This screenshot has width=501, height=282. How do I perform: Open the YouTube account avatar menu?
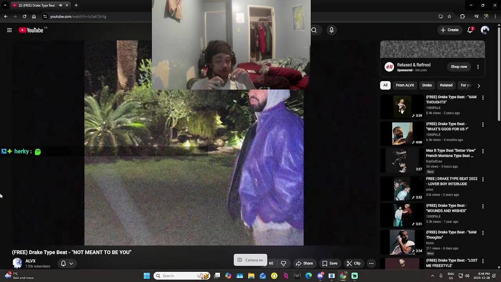[x=485, y=30]
